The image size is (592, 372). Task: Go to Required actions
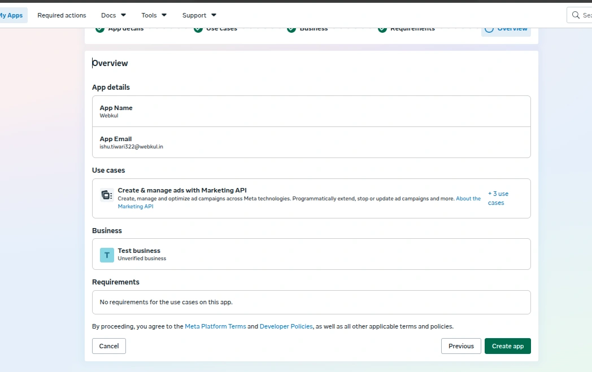[62, 15]
